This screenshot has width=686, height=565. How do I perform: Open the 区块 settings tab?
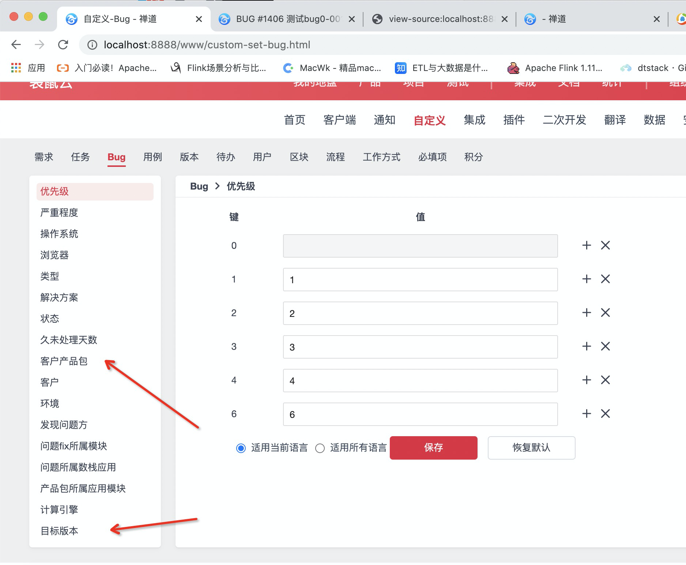tap(299, 157)
